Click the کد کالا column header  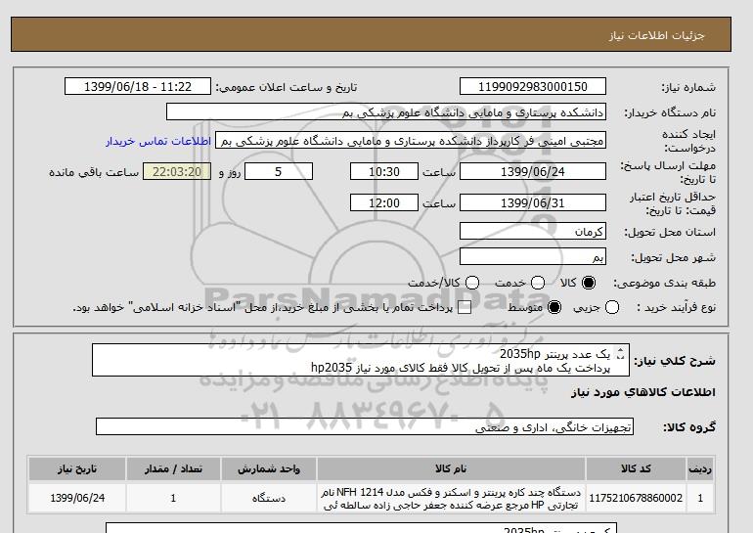tap(636, 469)
